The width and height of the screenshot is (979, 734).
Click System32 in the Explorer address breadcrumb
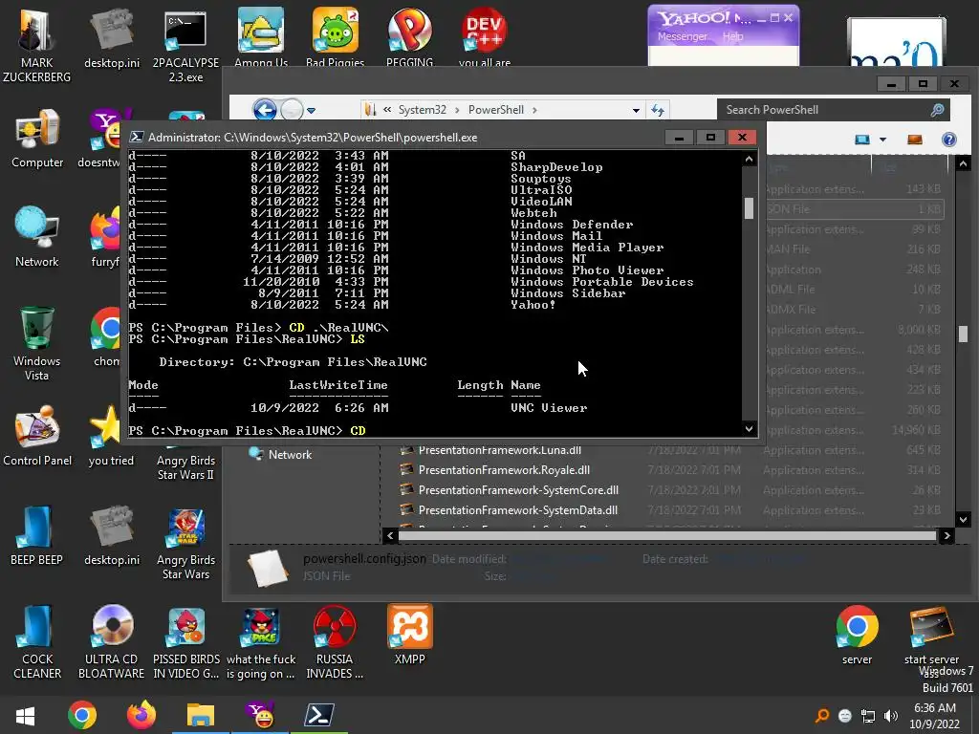(x=422, y=110)
